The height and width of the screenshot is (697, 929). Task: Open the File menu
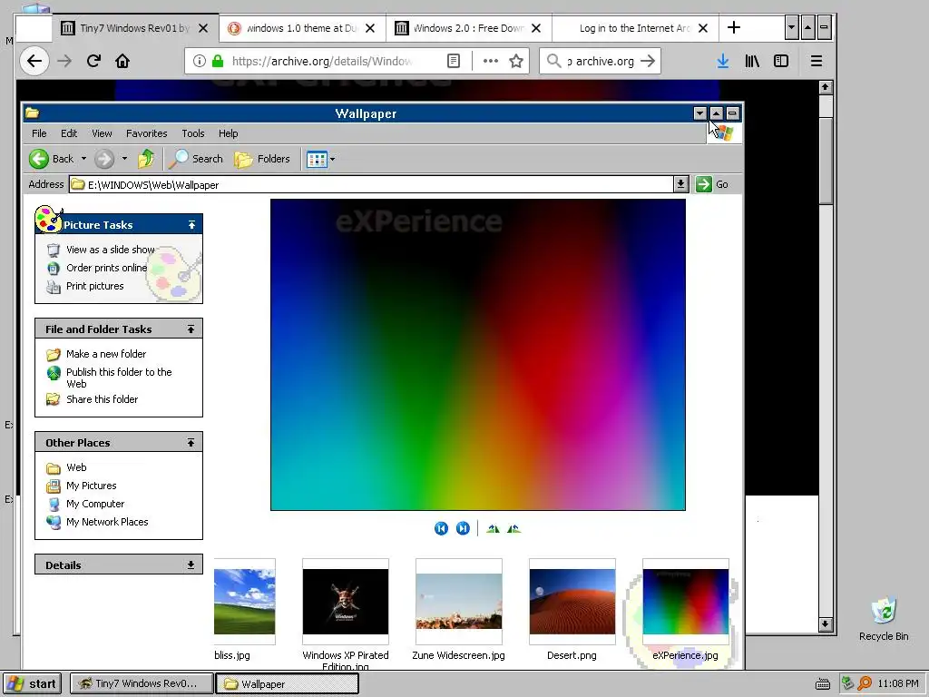pos(39,133)
